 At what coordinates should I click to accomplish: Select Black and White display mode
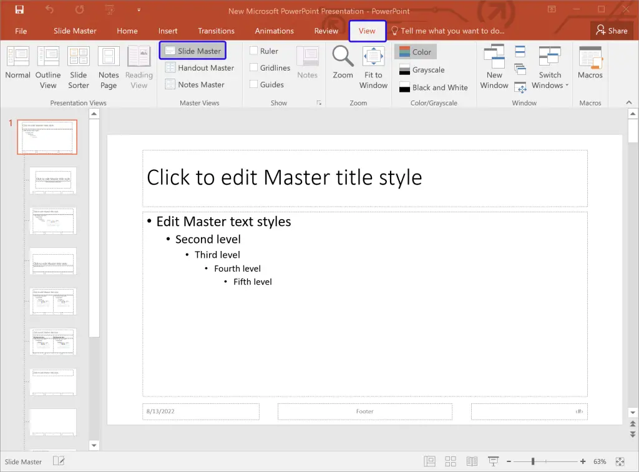(433, 87)
